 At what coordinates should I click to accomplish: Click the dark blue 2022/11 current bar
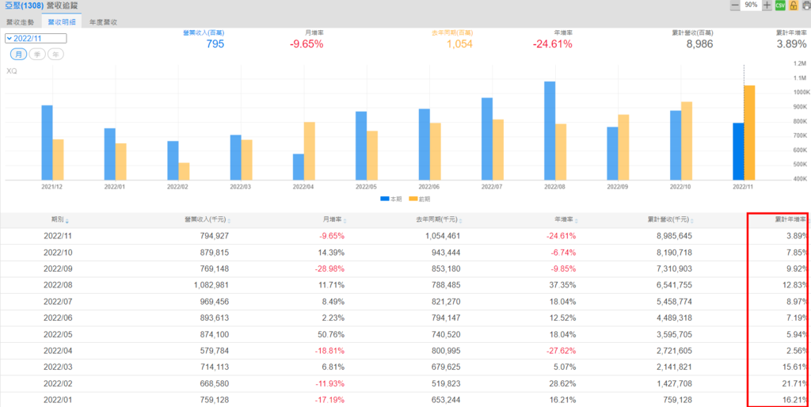point(739,151)
